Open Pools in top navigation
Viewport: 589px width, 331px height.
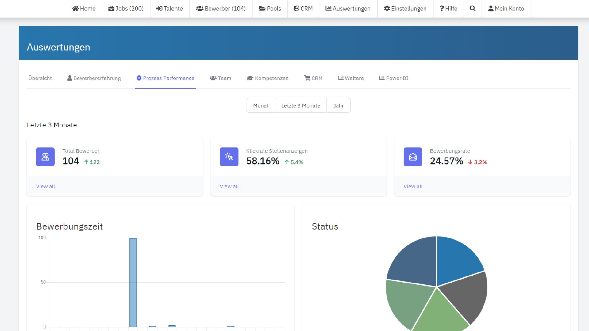pyautogui.click(x=270, y=9)
